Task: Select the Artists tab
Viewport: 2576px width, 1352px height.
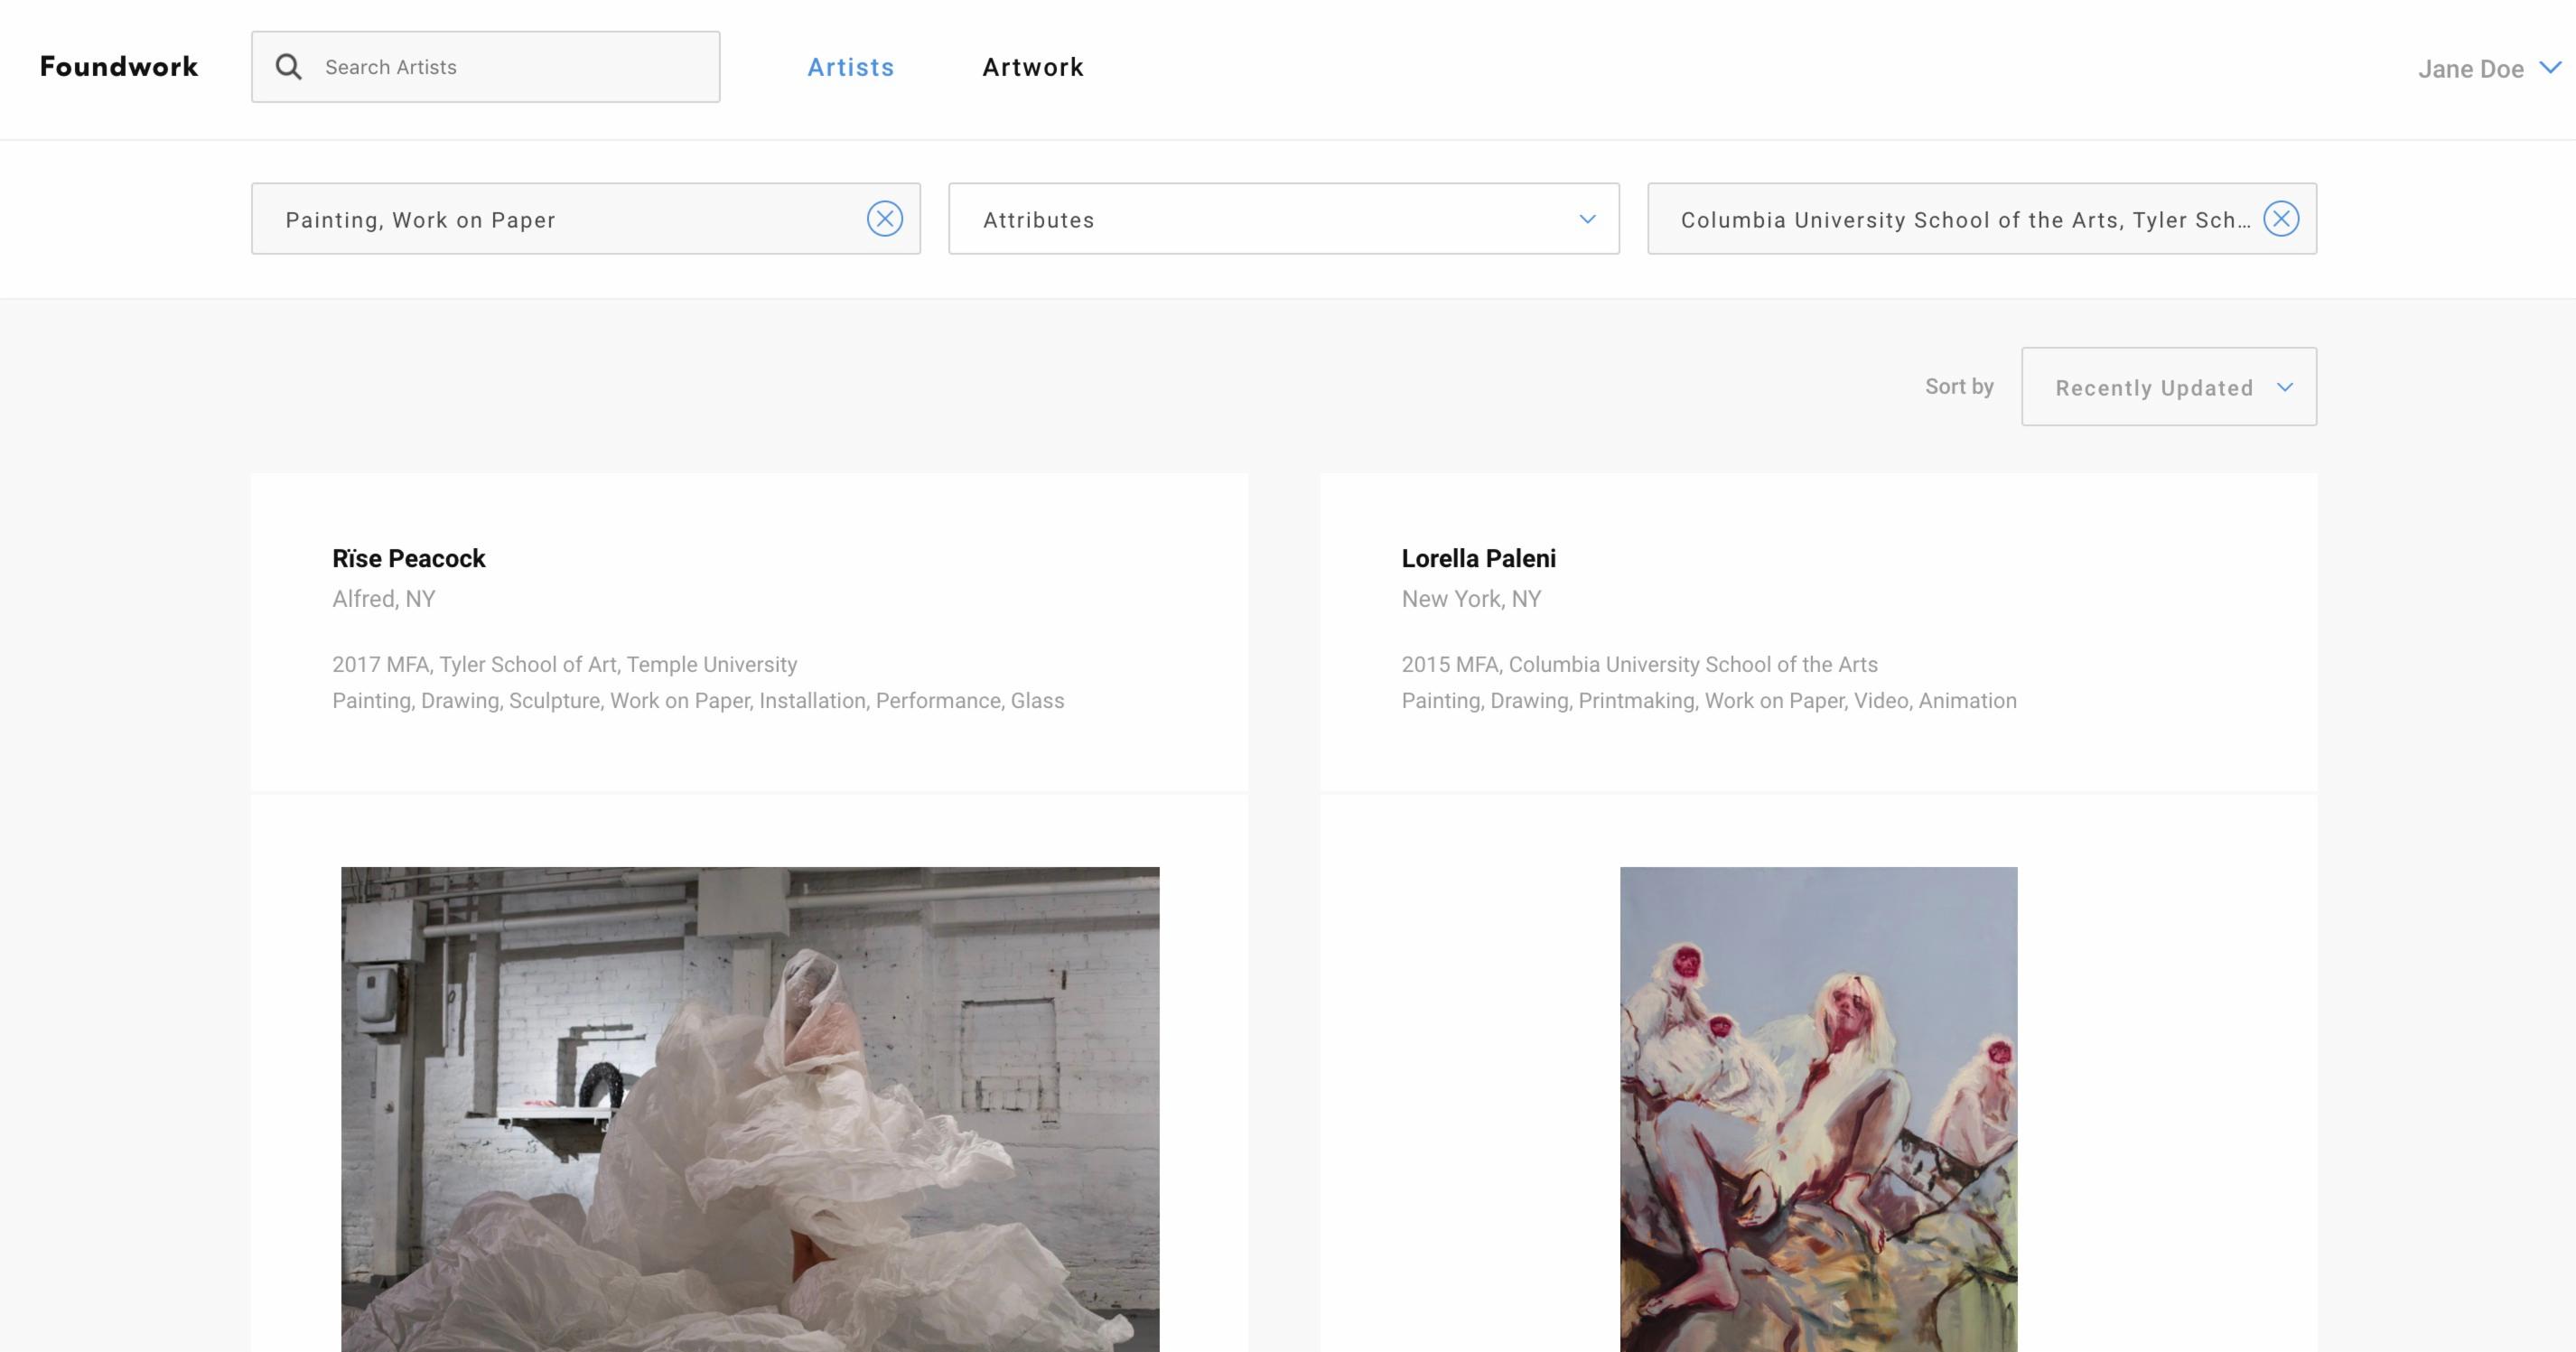Action: [850, 66]
